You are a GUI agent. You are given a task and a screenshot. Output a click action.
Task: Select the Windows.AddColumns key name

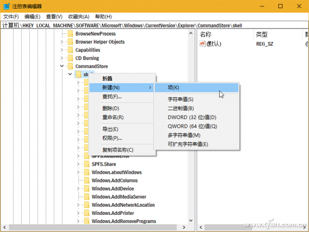click(115, 181)
